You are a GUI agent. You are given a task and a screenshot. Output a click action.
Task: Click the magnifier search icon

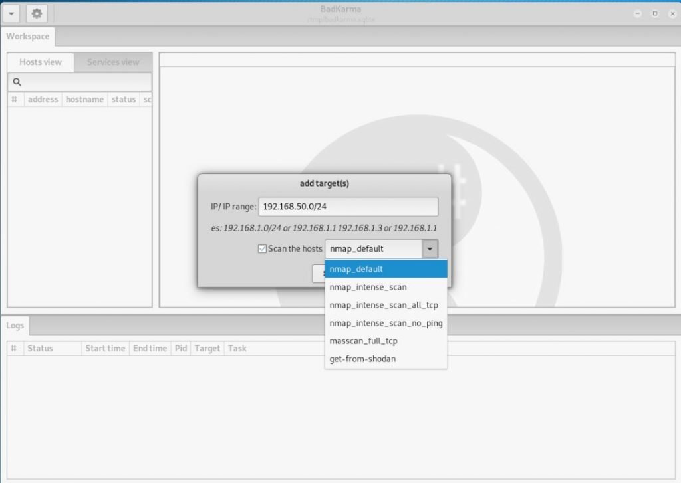17,82
